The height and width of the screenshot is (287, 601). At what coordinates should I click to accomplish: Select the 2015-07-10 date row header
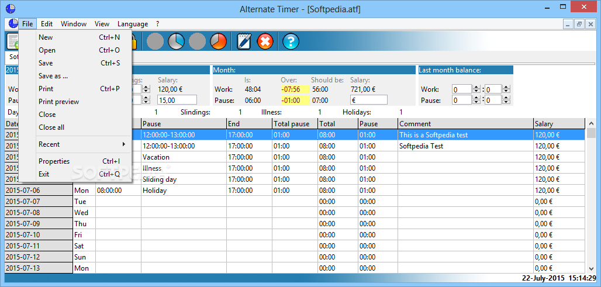(x=39, y=235)
